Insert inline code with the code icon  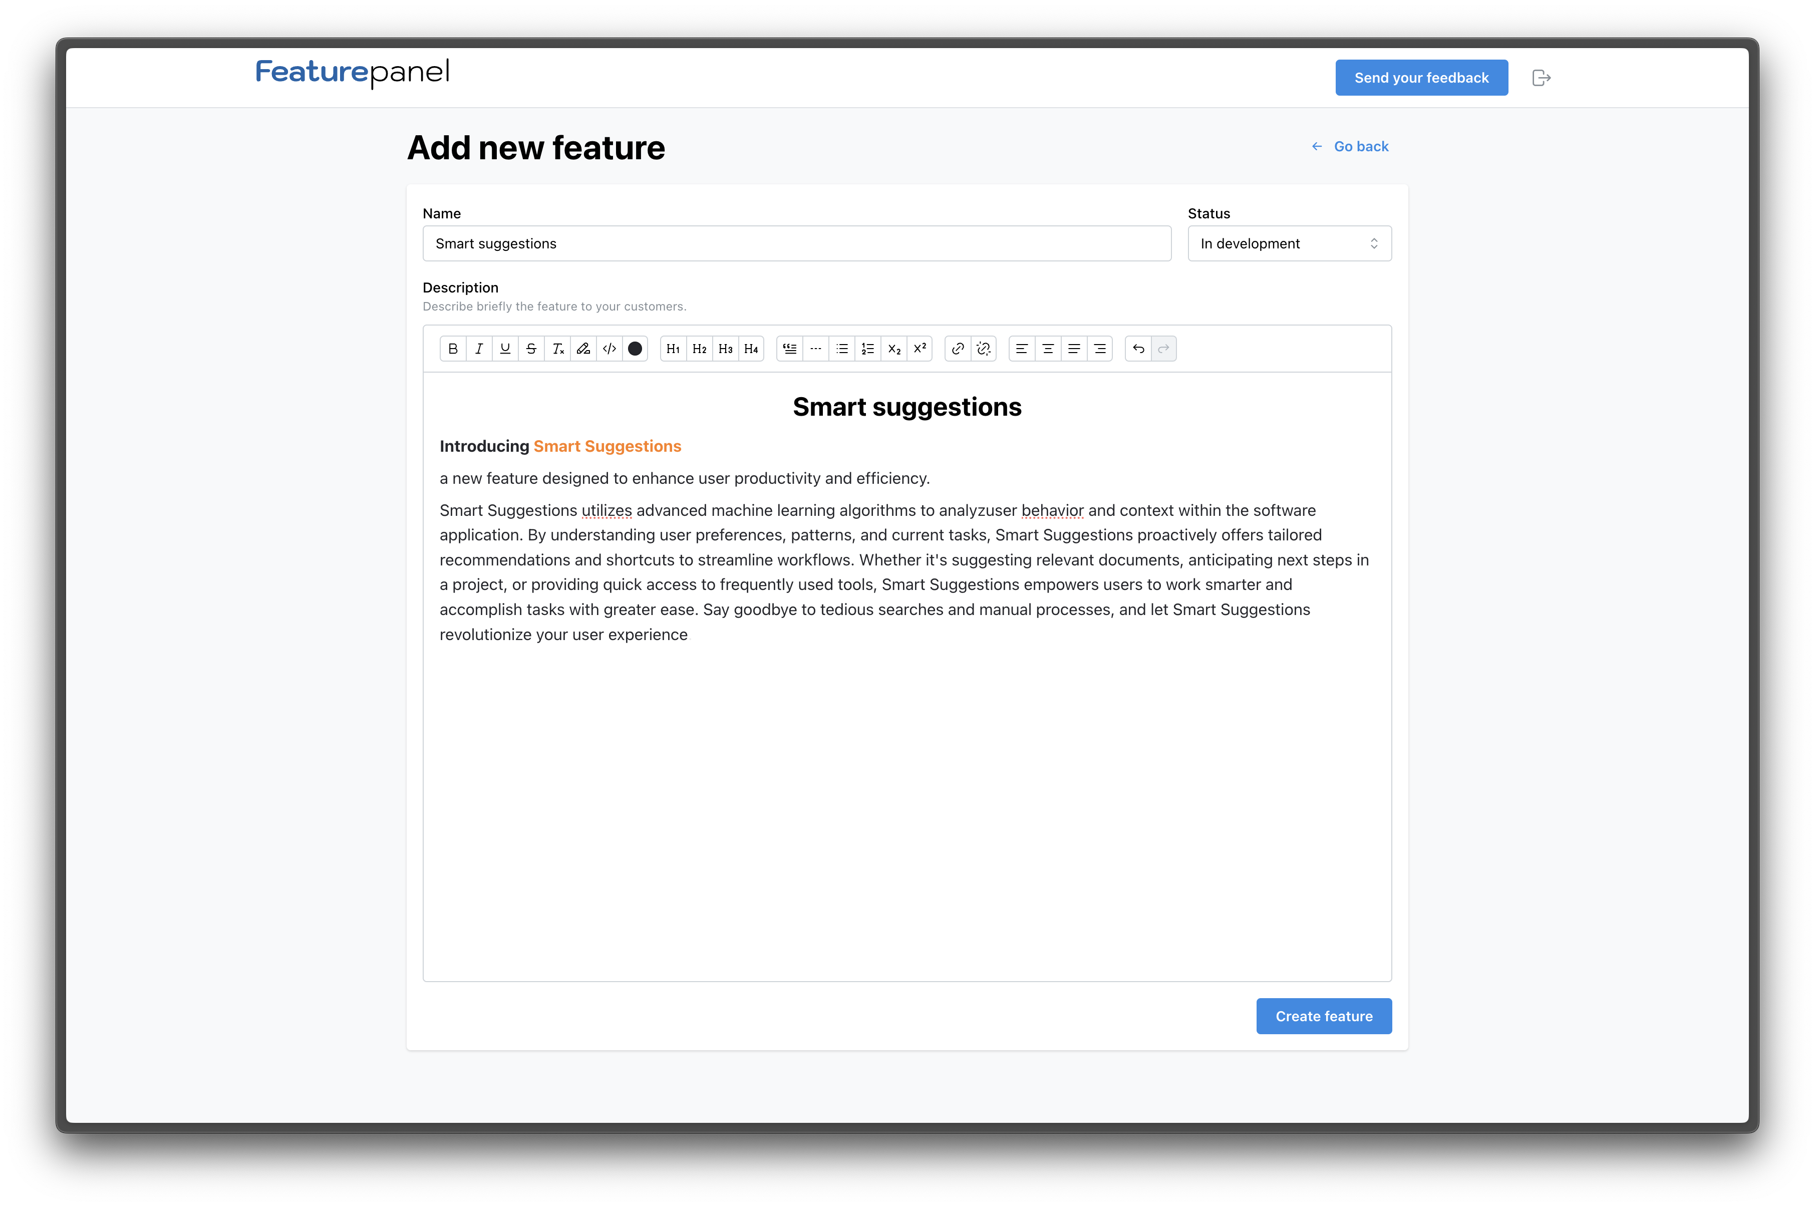coord(610,349)
